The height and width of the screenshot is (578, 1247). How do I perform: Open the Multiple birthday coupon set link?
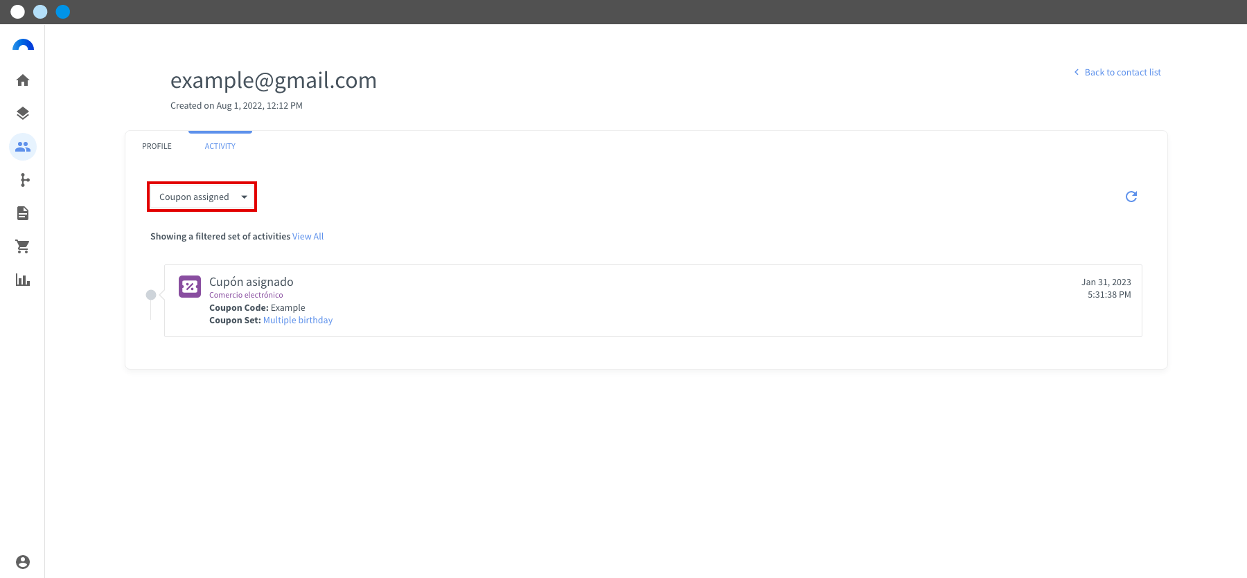coord(298,320)
